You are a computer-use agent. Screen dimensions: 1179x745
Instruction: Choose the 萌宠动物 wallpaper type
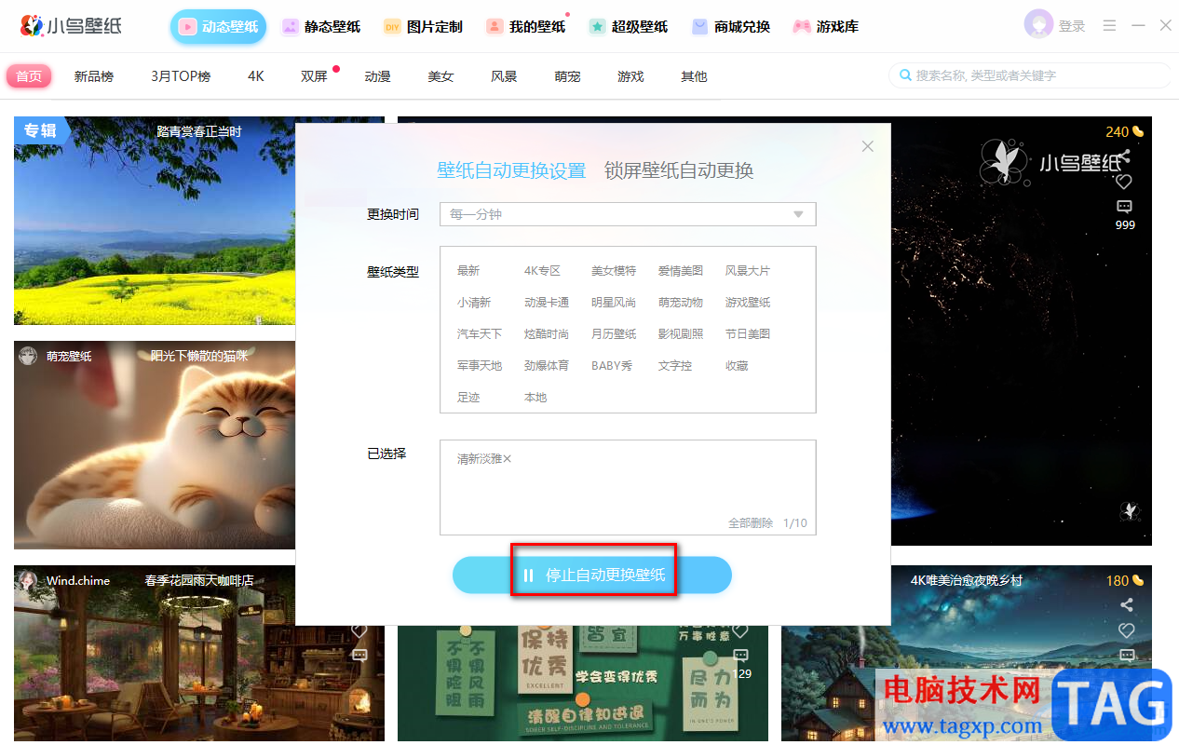click(x=681, y=303)
